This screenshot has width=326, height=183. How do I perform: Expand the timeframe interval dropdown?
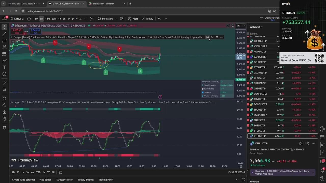coord(85,19)
